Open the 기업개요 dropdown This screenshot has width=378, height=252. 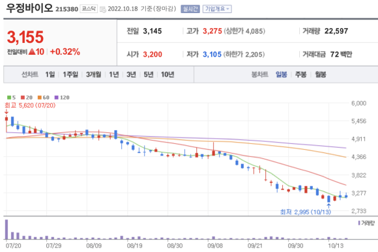point(217,9)
